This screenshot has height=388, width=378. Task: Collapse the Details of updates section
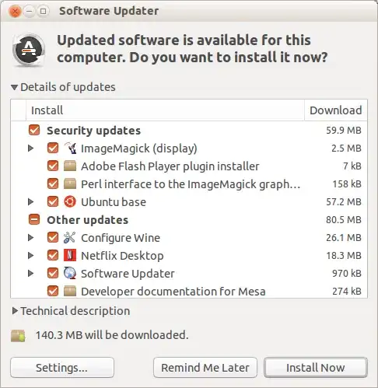click(15, 87)
